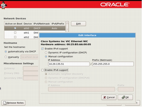
Task: Click the Edit button for network devices
Action: coord(78,24)
